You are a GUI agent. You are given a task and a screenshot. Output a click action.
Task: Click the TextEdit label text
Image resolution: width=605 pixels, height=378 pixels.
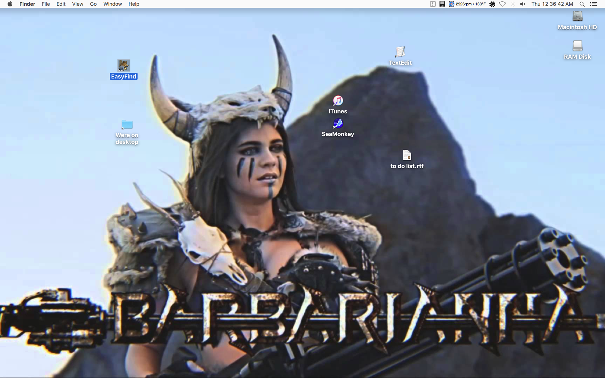[x=400, y=63]
